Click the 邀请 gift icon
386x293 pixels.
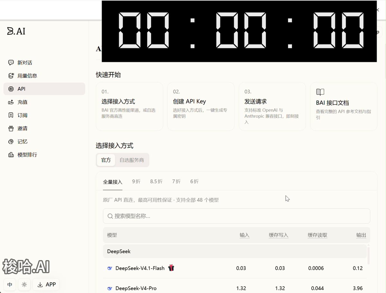[x=11, y=128]
